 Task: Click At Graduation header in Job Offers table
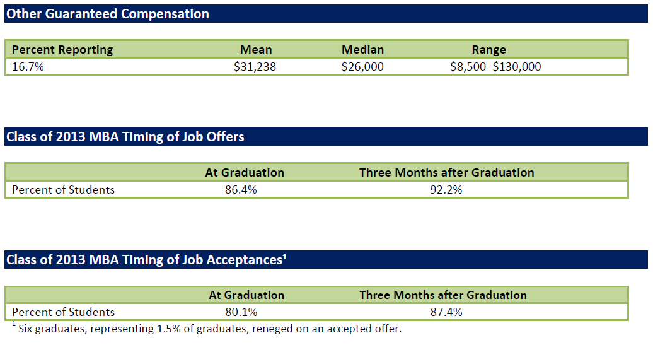245,172
